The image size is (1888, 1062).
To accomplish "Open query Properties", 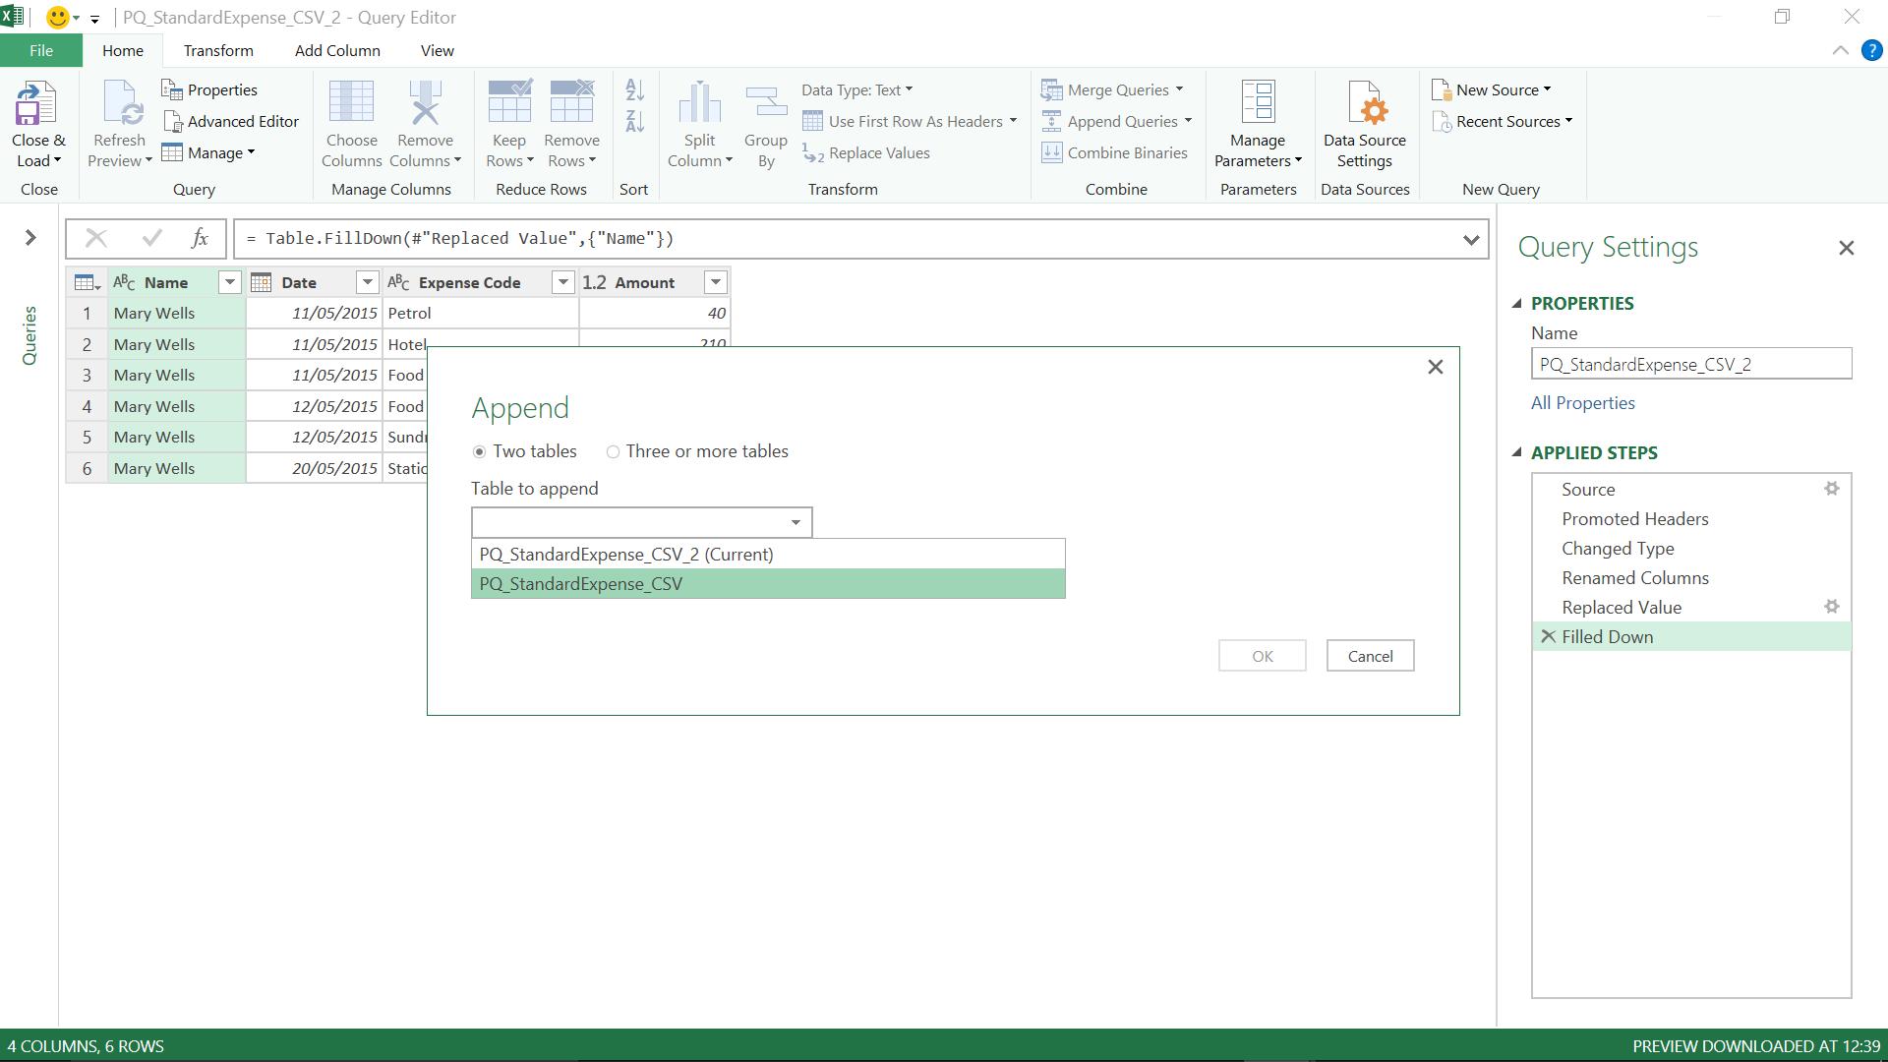I will coord(209,90).
